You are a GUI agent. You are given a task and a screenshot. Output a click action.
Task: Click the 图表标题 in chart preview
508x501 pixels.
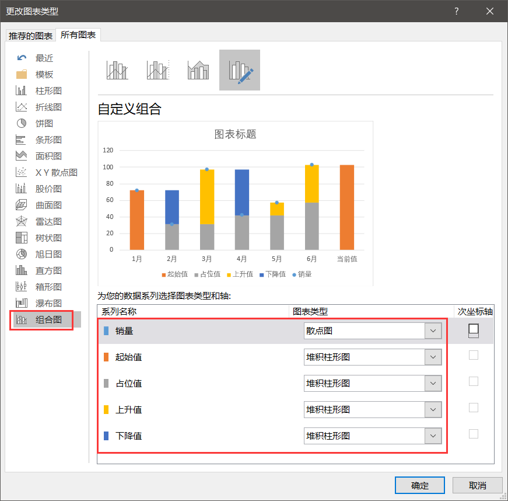coord(236,134)
